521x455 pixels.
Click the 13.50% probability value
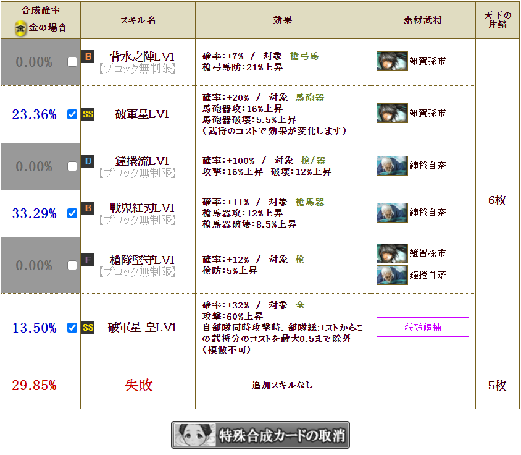(x=34, y=328)
